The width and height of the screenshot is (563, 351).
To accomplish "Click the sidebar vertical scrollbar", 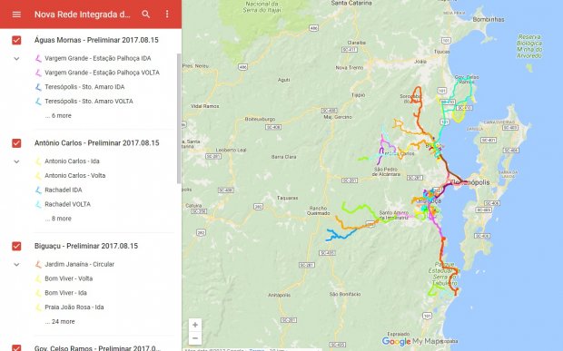I will (179, 118).
